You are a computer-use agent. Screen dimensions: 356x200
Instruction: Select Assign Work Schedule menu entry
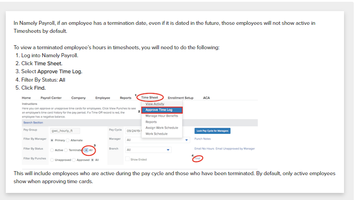click(x=162, y=128)
